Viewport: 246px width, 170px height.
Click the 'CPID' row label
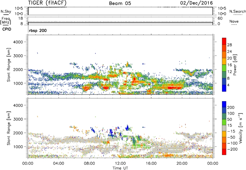7,29
